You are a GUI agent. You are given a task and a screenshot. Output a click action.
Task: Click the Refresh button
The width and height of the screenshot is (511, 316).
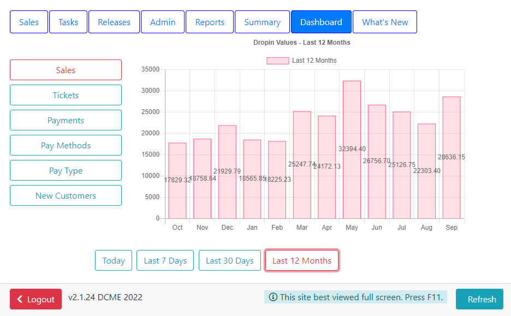pyautogui.click(x=479, y=299)
